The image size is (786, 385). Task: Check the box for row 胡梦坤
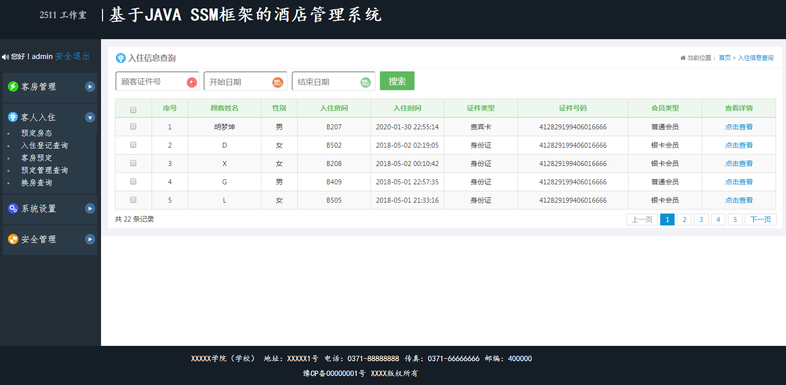(x=133, y=126)
